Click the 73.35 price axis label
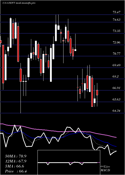The height and width of the screenshot is (175, 125). (x=116, y=31)
